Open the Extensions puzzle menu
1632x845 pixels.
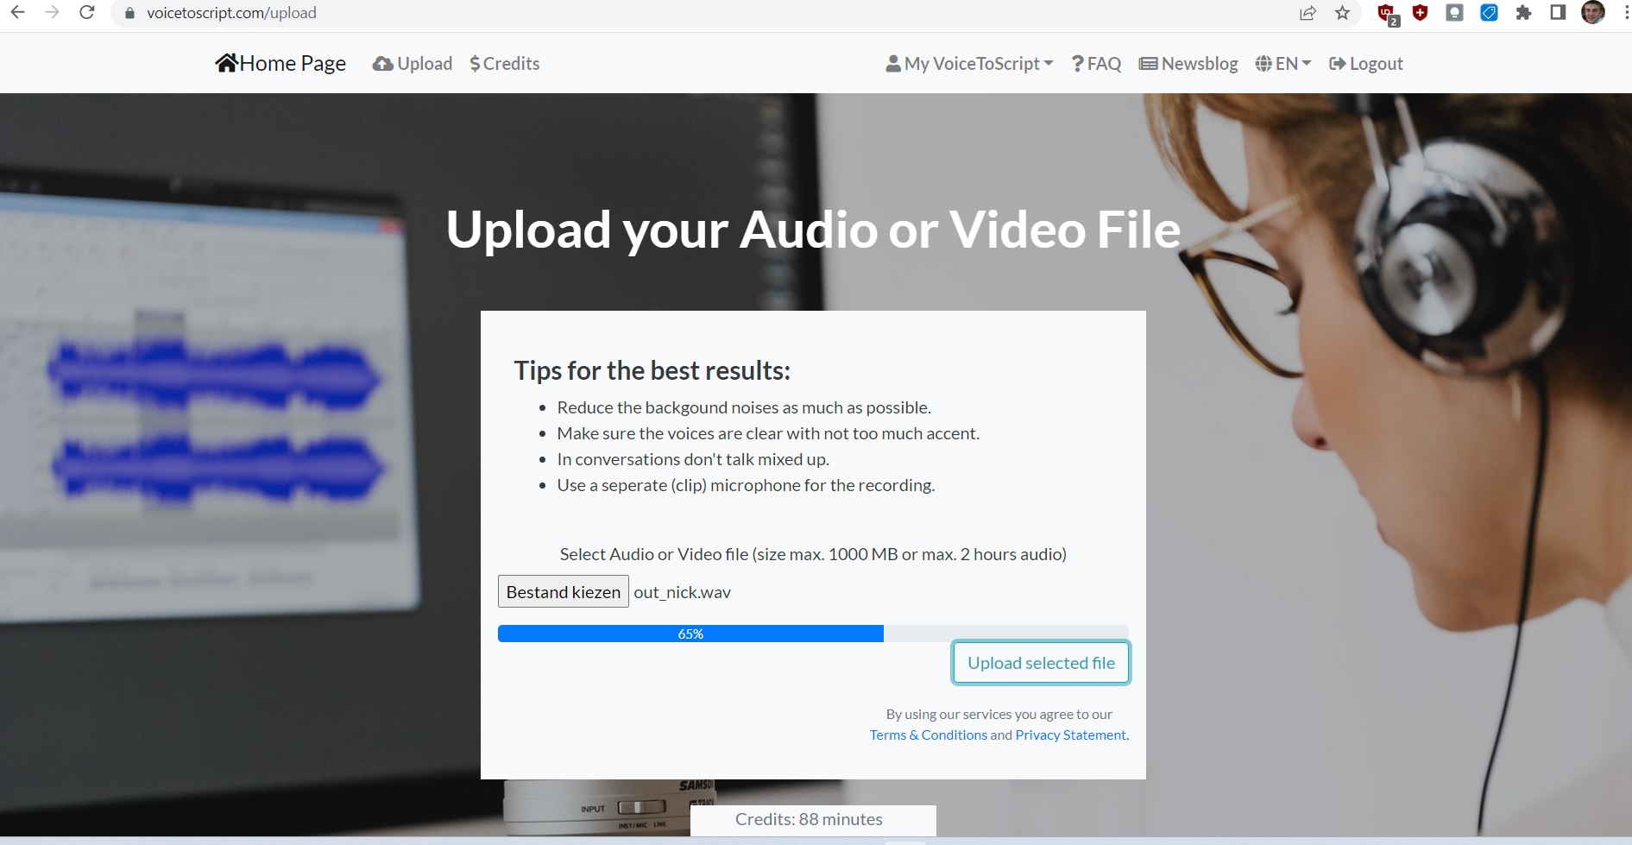[x=1524, y=13]
